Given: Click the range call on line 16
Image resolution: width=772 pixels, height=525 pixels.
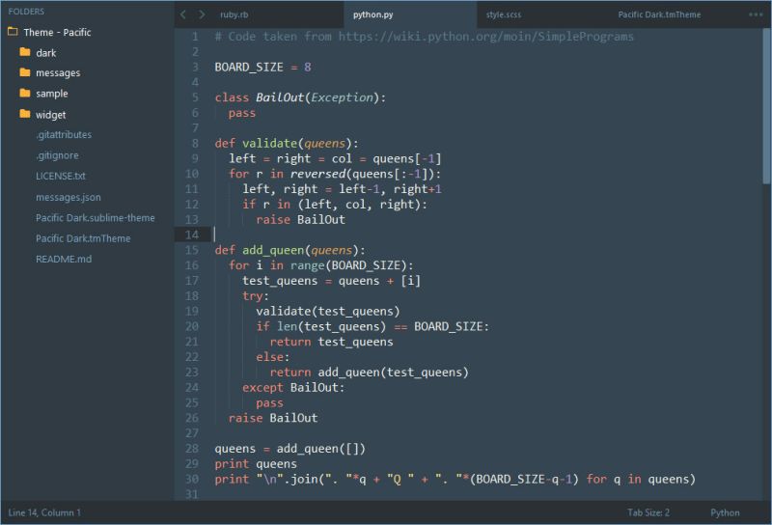Looking at the screenshot, I should coord(307,265).
